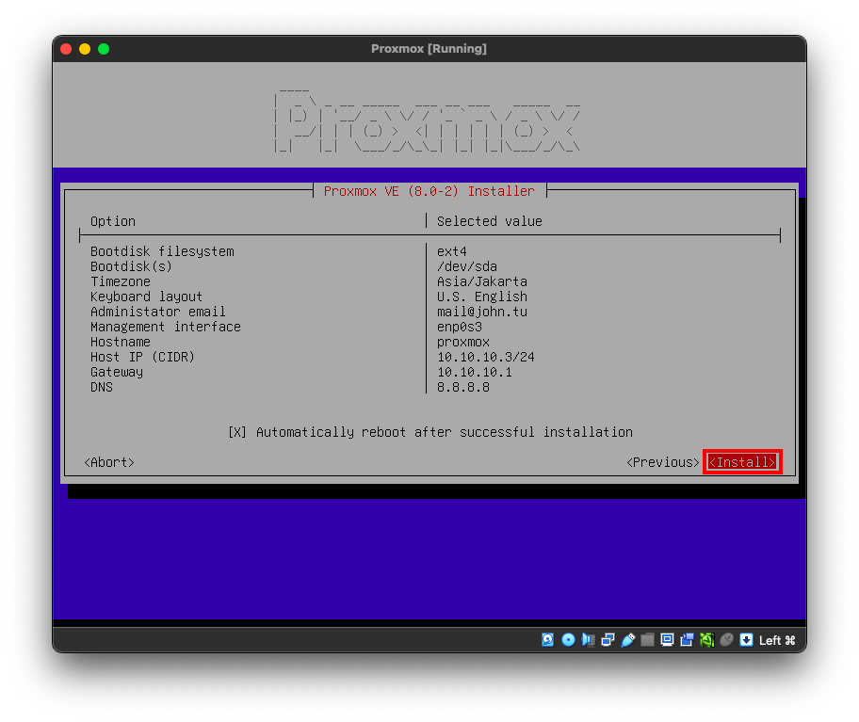Click the 10.10.10.3/24 host IP value
Screen dimensions: 859x722
click(x=485, y=357)
